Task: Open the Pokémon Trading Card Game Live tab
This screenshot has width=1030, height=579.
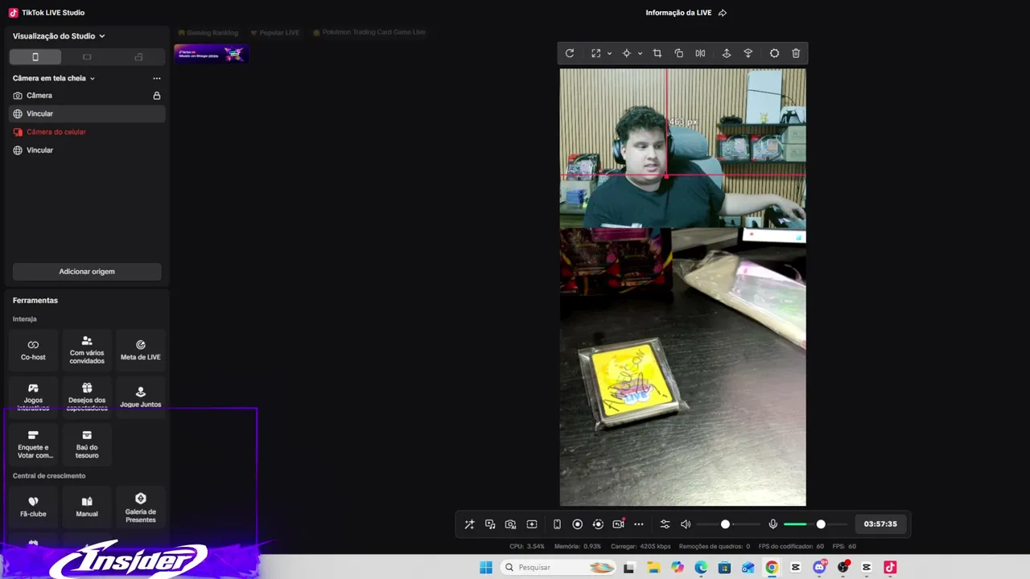Action: tap(369, 33)
